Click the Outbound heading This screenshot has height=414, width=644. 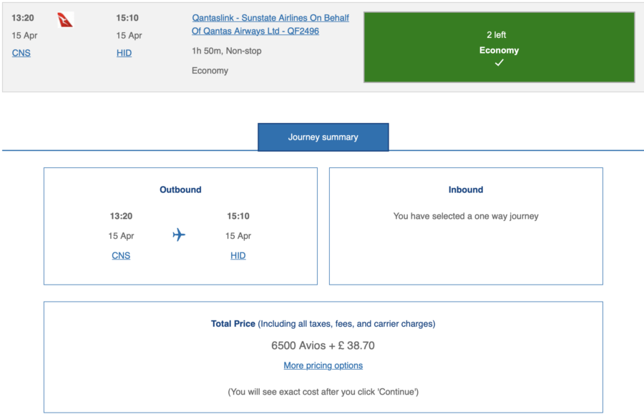[180, 189]
